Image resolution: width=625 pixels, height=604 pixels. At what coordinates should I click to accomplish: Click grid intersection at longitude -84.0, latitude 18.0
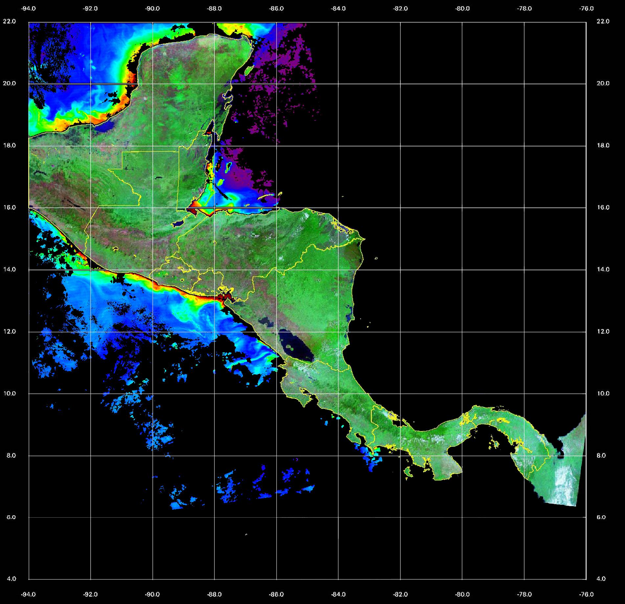[x=338, y=146]
